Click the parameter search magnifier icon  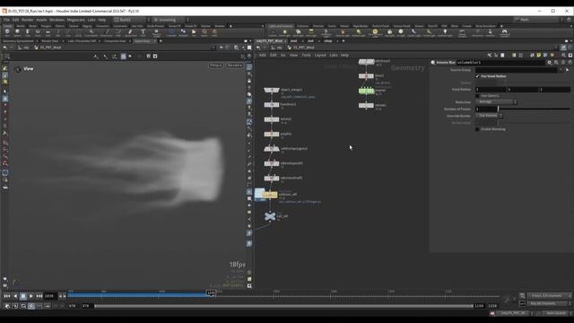[x=556, y=63]
